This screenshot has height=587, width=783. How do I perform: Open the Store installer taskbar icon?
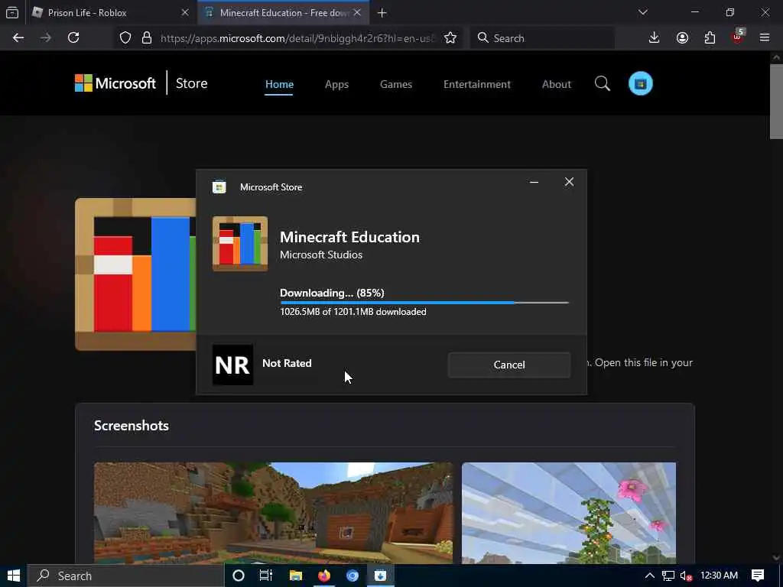point(381,576)
